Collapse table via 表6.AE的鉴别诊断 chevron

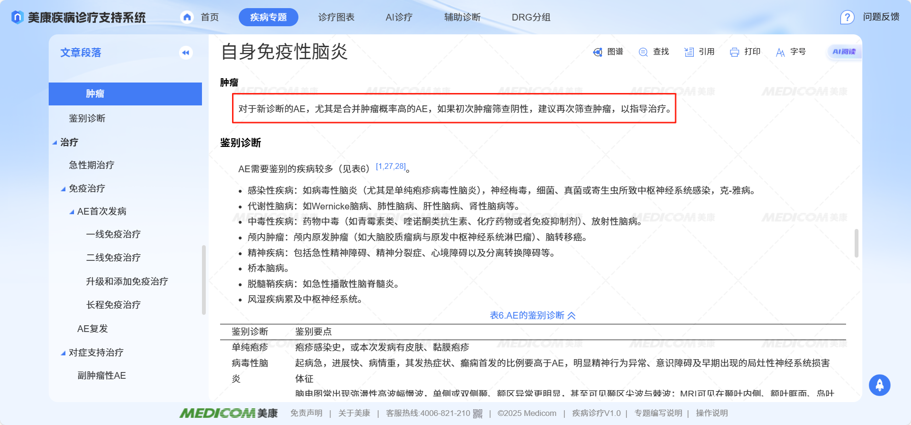tap(572, 315)
